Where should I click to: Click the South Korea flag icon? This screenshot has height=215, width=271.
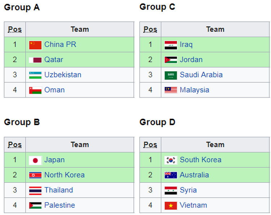[171, 160]
